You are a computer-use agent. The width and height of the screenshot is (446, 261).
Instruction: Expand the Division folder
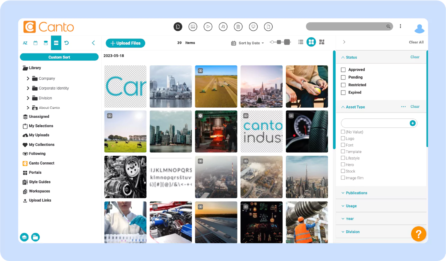point(28,98)
